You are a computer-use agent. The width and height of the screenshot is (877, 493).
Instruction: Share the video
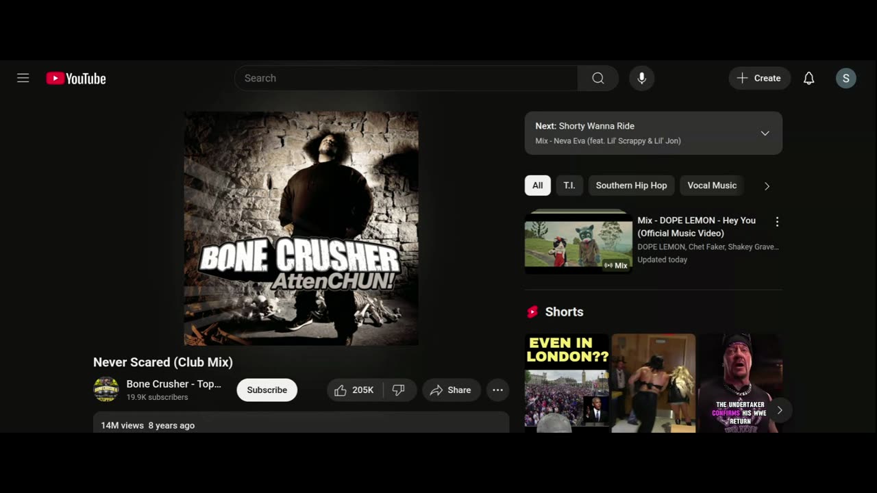(451, 390)
